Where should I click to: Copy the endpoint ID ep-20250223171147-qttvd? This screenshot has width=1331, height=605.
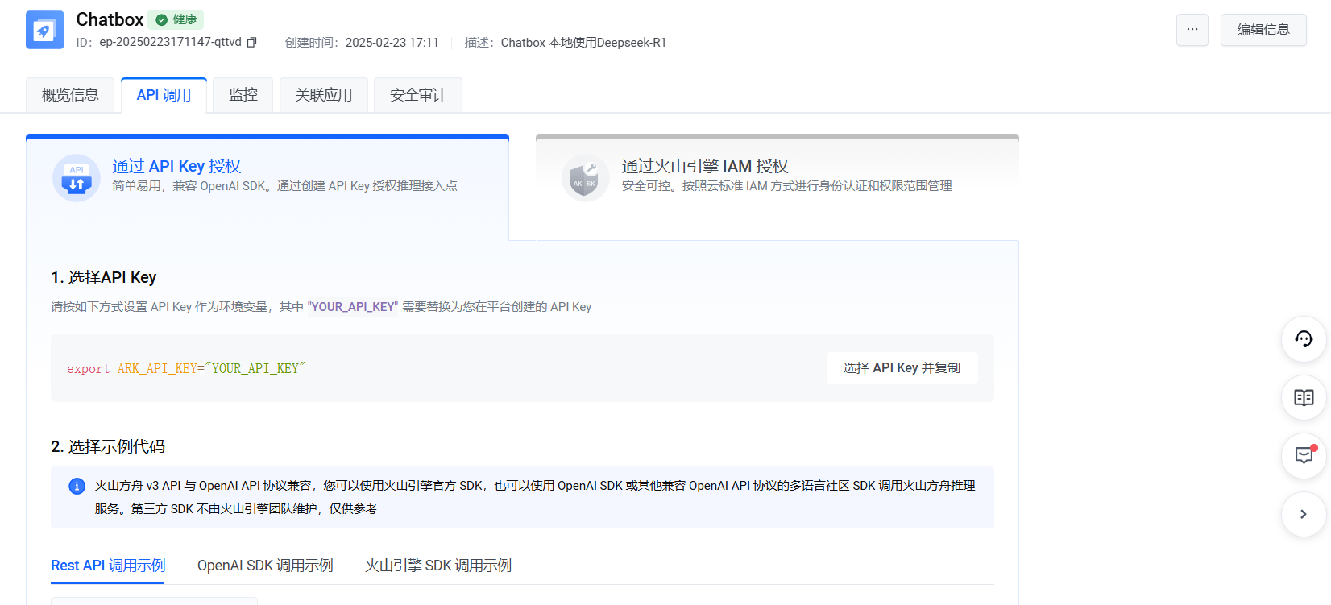[251, 43]
